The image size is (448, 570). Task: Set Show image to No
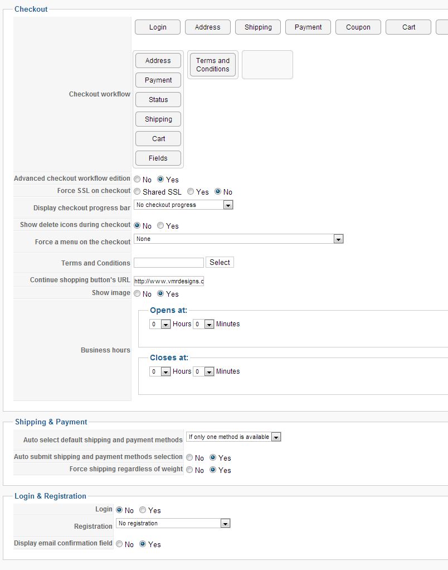click(x=137, y=294)
